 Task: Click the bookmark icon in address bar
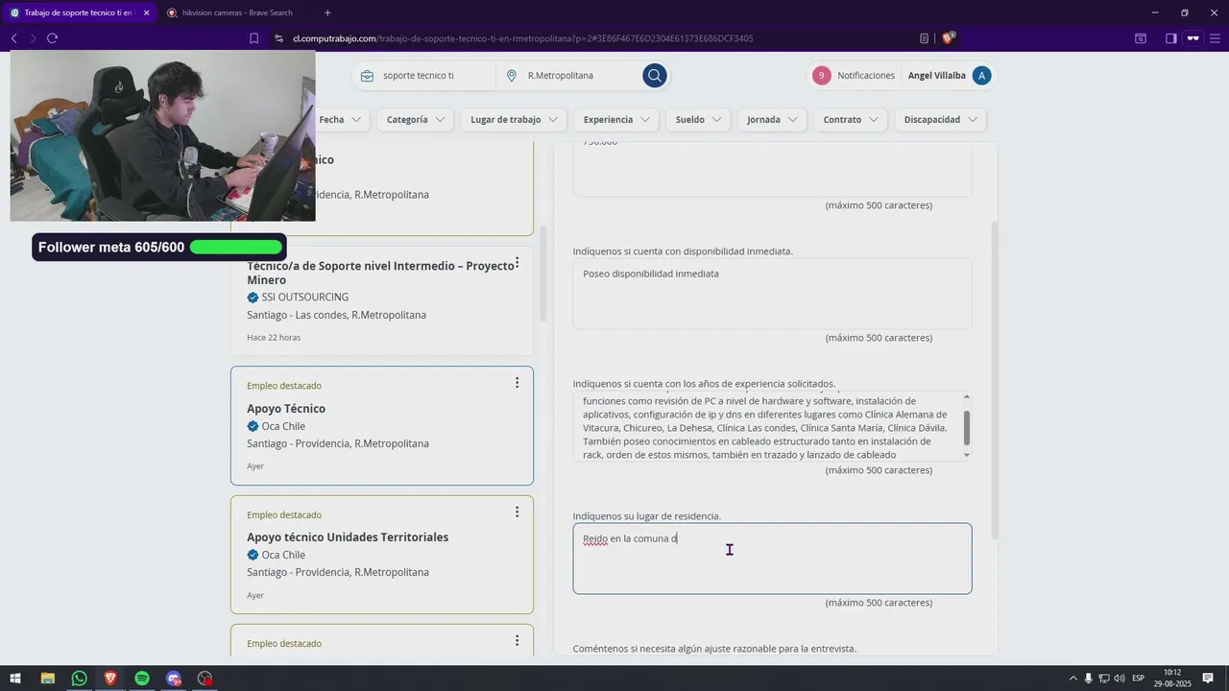pyautogui.click(x=253, y=38)
